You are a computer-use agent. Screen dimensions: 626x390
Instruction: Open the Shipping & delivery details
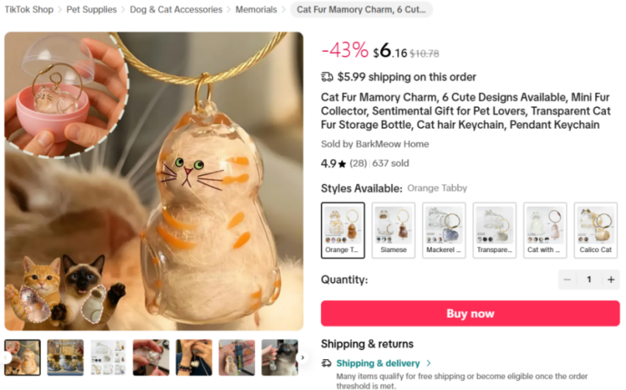click(x=378, y=363)
